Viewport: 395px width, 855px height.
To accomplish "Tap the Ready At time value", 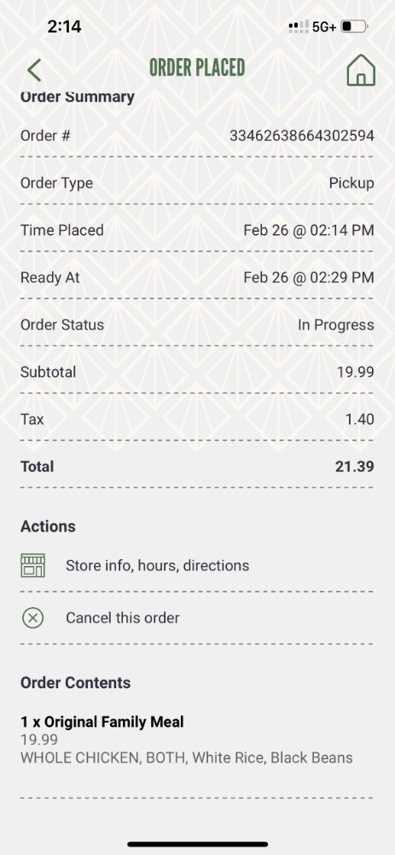I will coord(309,278).
